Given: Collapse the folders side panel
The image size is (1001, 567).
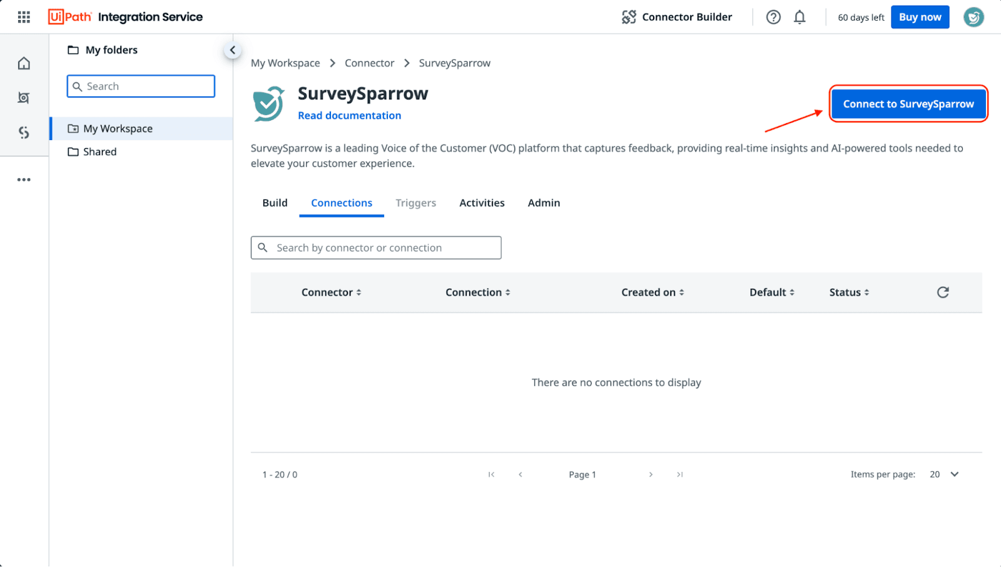Looking at the screenshot, I should click(232, 50).
